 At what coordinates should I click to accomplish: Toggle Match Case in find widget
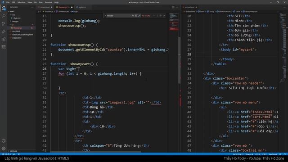(x=133, y=16)
